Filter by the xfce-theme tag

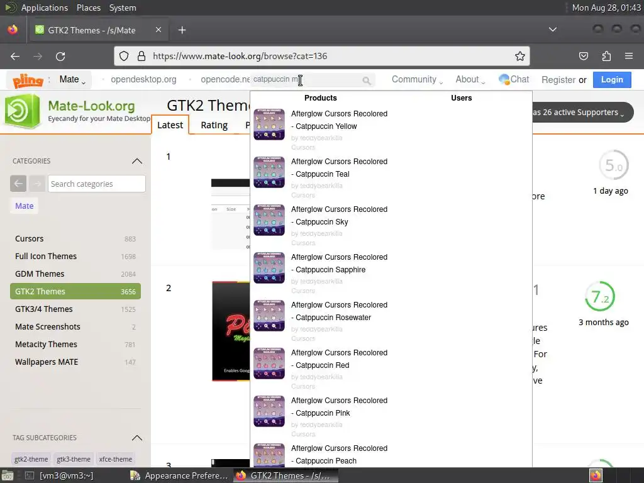tap(116, 459)
